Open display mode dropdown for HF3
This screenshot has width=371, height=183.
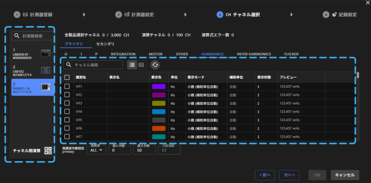(206, 103)
